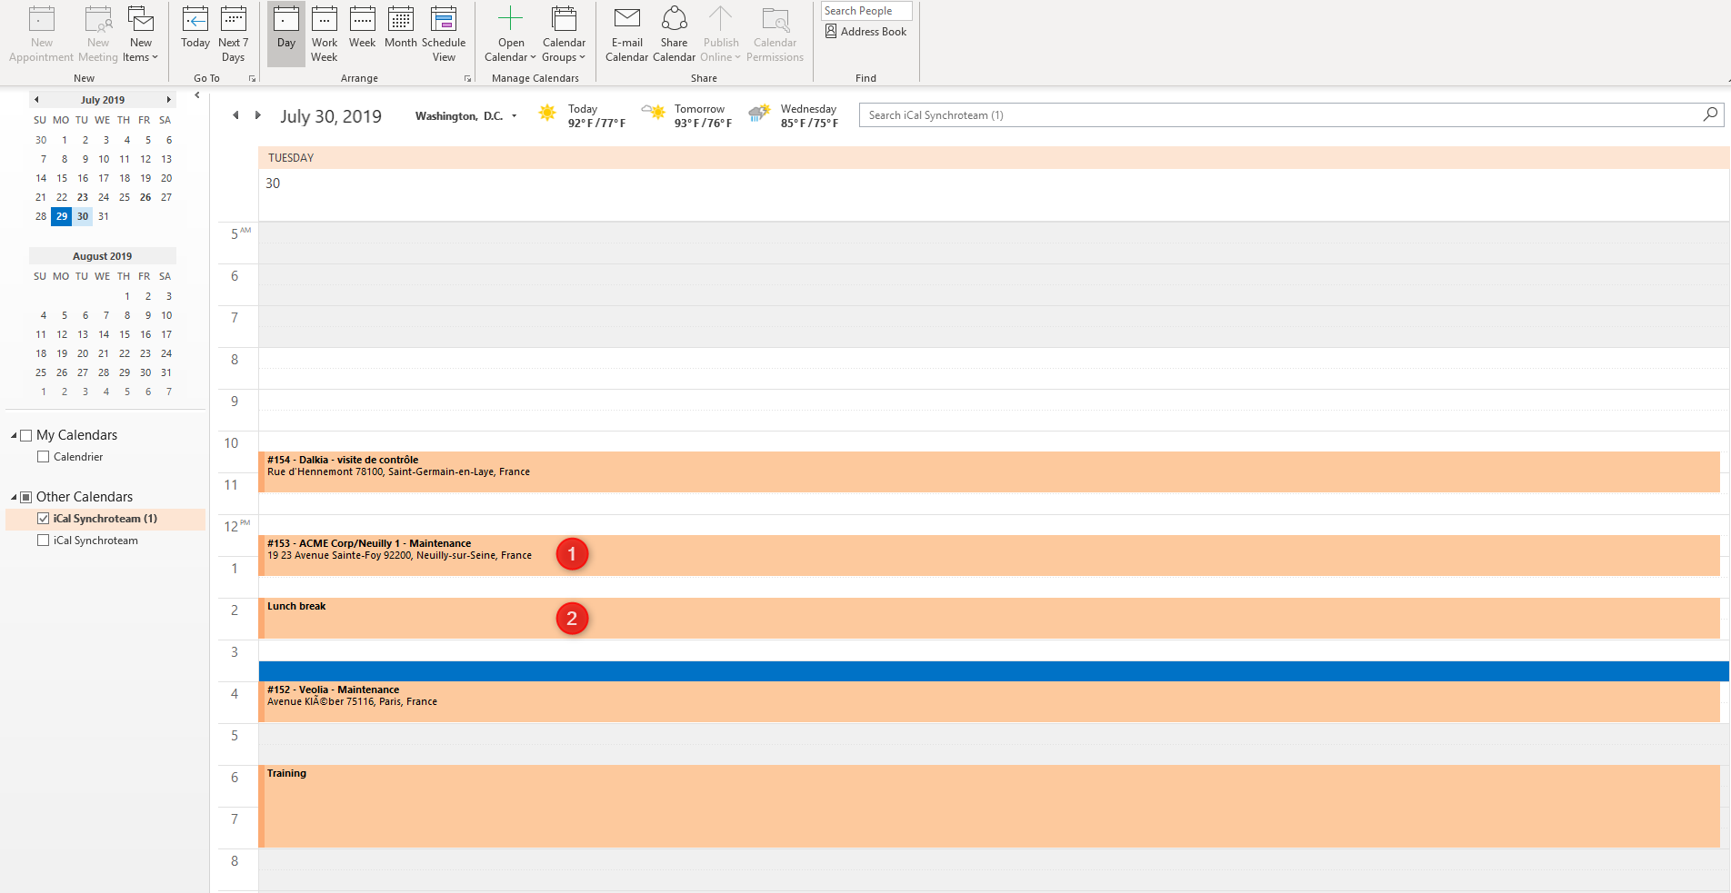
Task: Collapse the My Calendars group
Action: 14,436
